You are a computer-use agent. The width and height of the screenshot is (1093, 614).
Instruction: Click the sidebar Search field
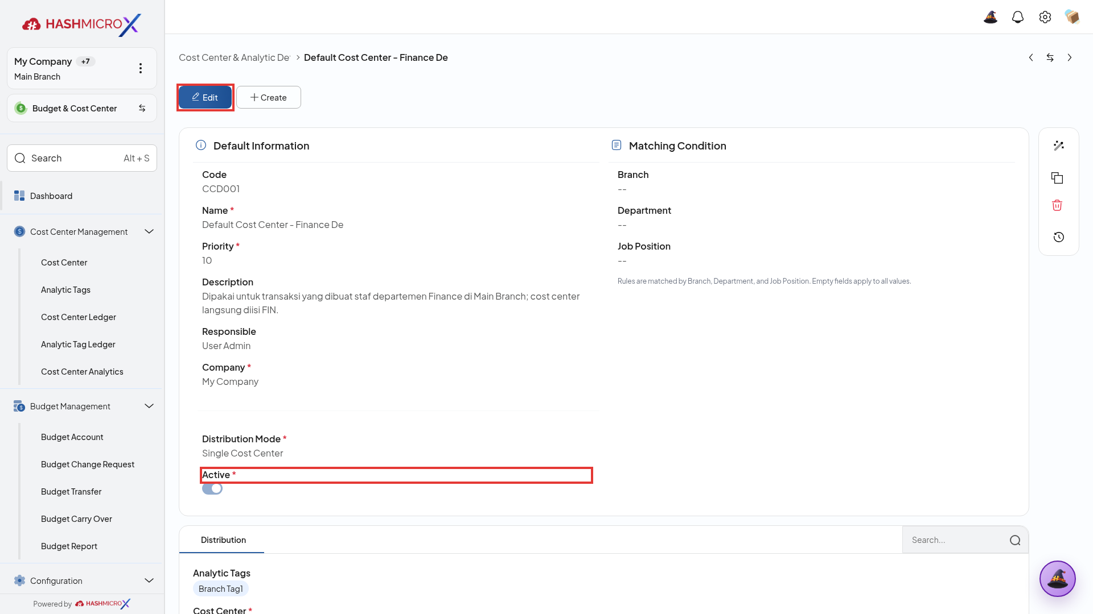(82, 158)
